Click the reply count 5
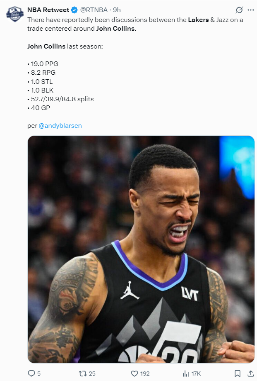Viewport: 257px width, 381px height. pyautogui.click(x=39, y=374)
